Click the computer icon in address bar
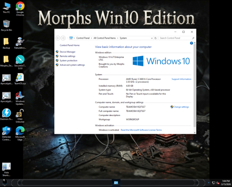Screen dimensions: 232x187 (71, 38)
